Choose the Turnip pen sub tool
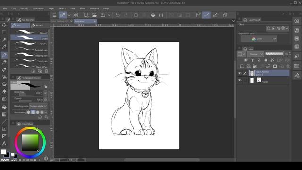 29,61
